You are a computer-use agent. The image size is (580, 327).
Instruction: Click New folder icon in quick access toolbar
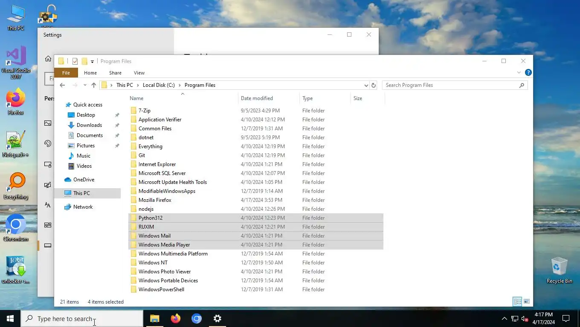point(84,61)
